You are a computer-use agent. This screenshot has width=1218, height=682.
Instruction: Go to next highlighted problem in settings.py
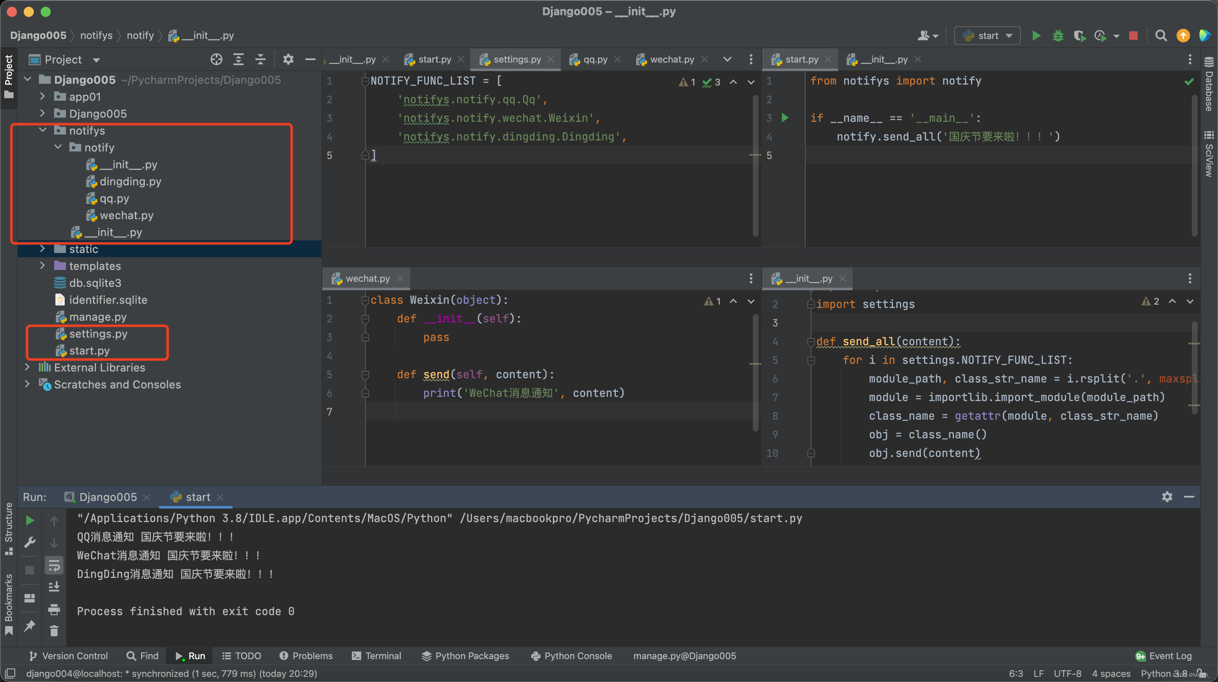point(751,82)
